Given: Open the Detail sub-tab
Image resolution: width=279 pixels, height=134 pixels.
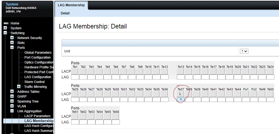Looking at the screenshot, I should click(x=65, y=13).
